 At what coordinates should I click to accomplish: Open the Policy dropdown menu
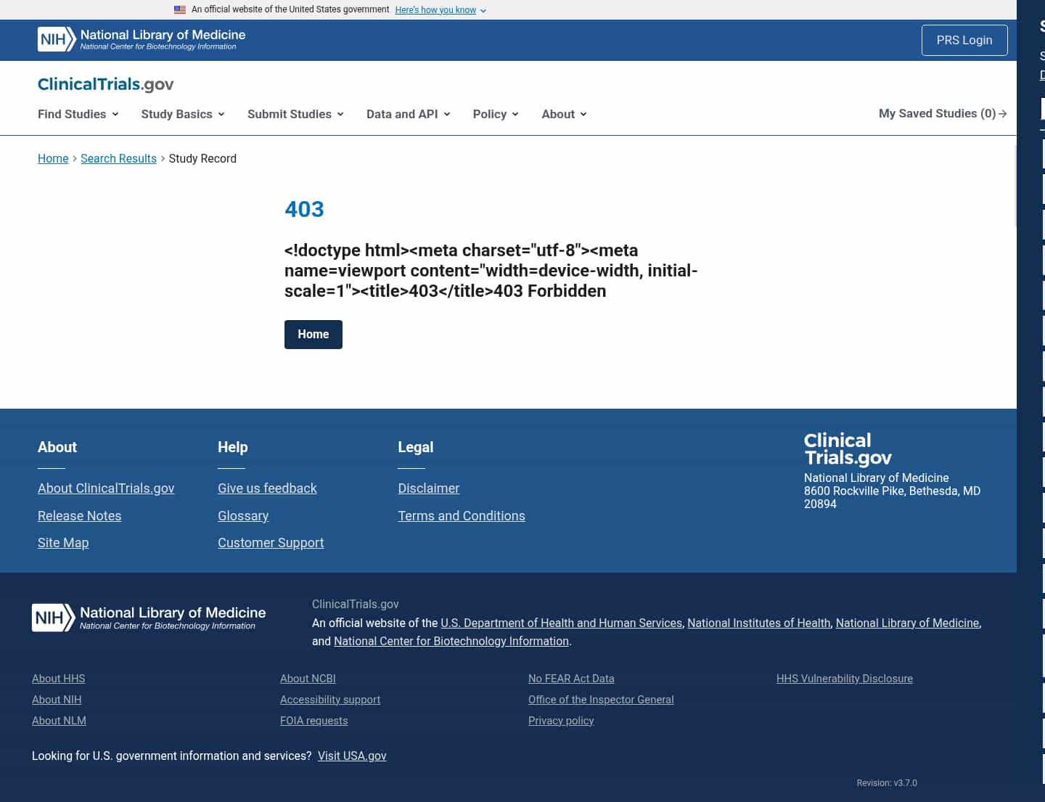pyautogui.click(x=496, y=114)
